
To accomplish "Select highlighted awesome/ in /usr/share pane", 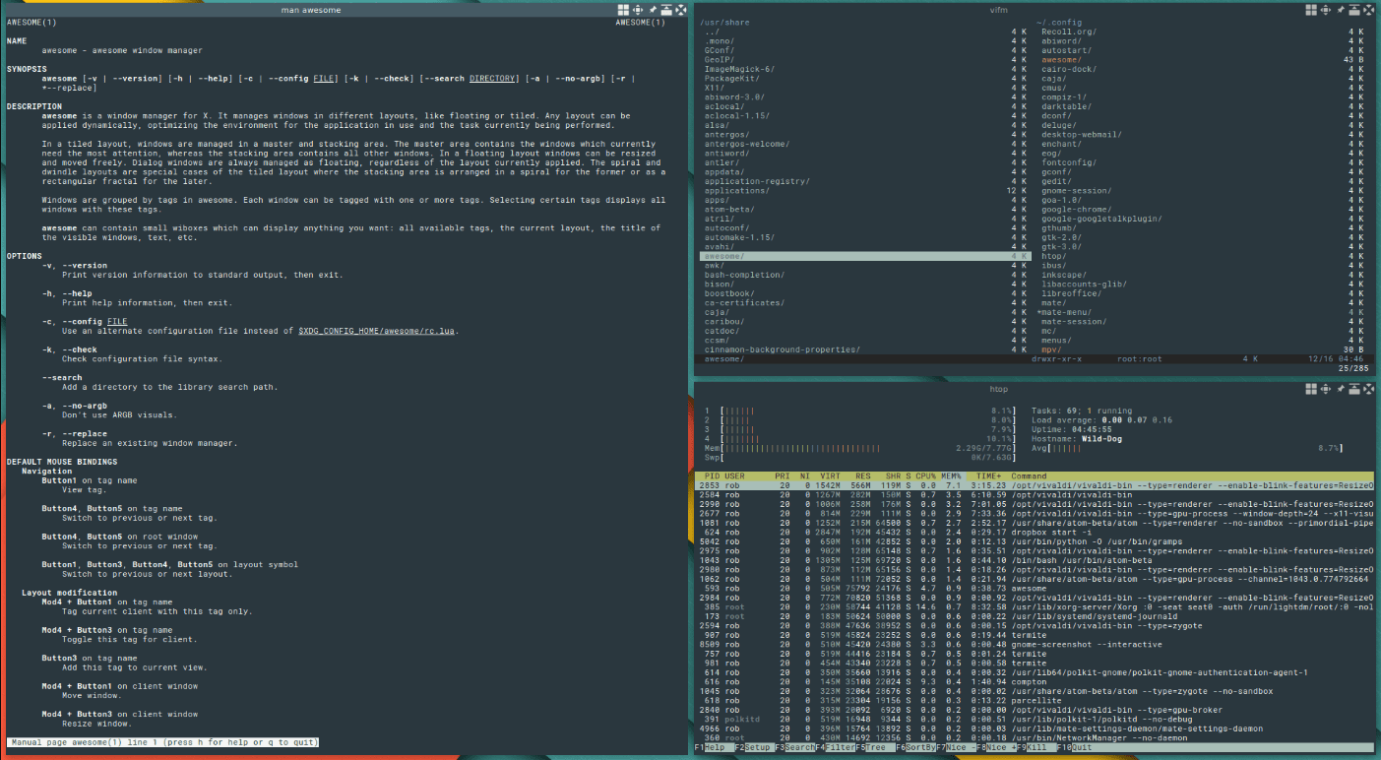I will click(x=864, y=256).
